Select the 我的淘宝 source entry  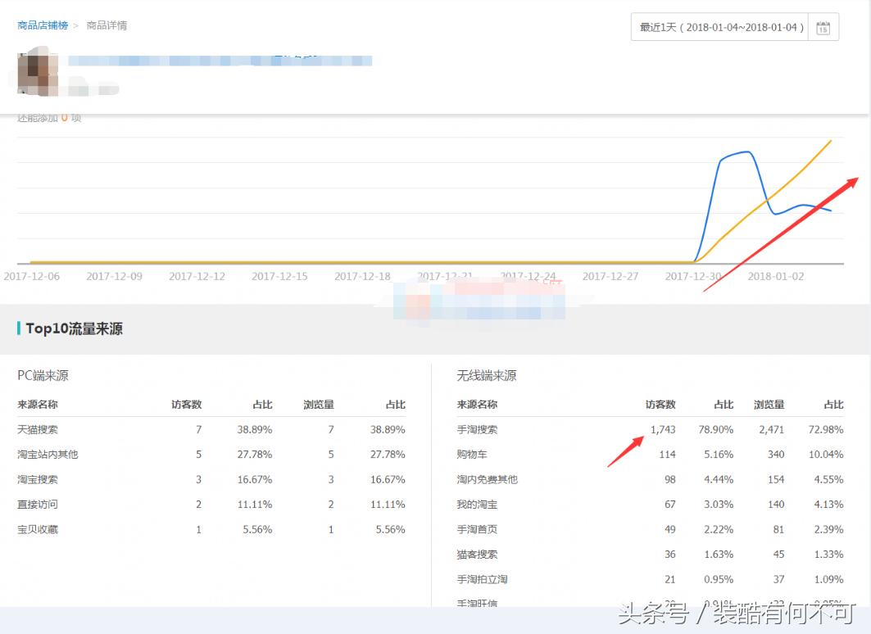pyautogui.click(x=477, y=505)
